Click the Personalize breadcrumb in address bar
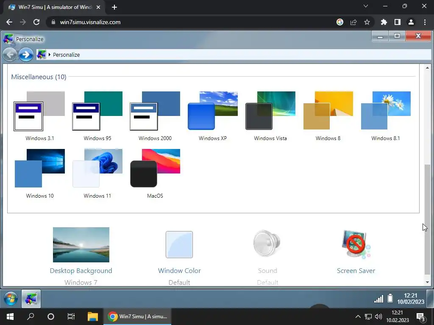Viewport: 434px width, 325px height. (x=67, y=55)
